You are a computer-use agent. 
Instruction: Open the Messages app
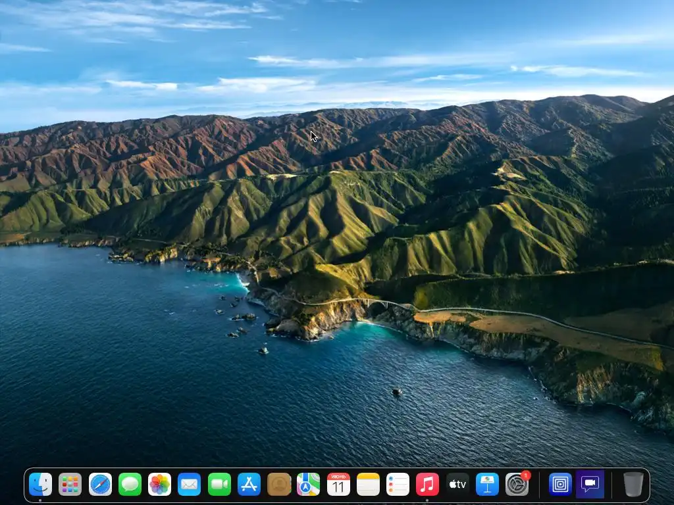[x=130, y=485]
